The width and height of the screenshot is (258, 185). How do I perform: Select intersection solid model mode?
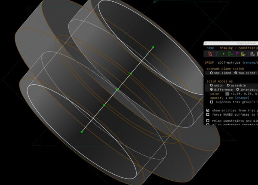247,89
